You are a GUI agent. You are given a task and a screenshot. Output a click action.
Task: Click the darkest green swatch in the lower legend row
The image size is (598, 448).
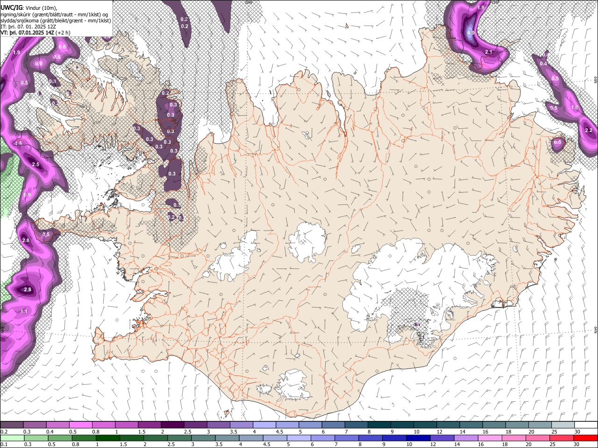pyautogui.click(x=108, y=438)
